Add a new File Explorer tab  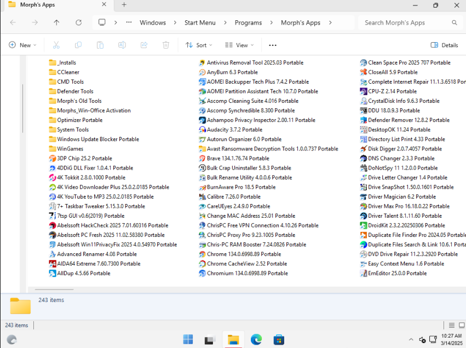click(x=124, y=5)
